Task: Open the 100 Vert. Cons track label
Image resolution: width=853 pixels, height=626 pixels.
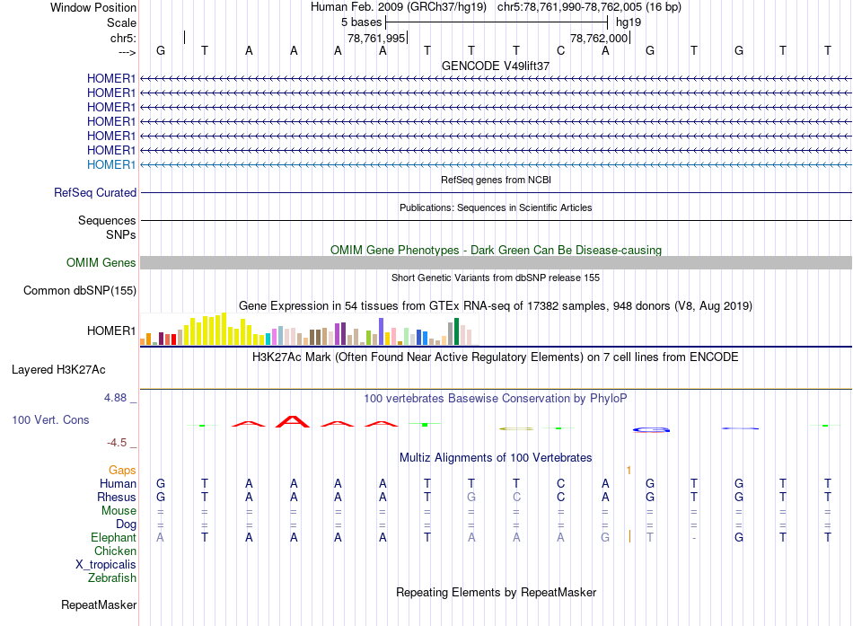Action: coord(50,419)
